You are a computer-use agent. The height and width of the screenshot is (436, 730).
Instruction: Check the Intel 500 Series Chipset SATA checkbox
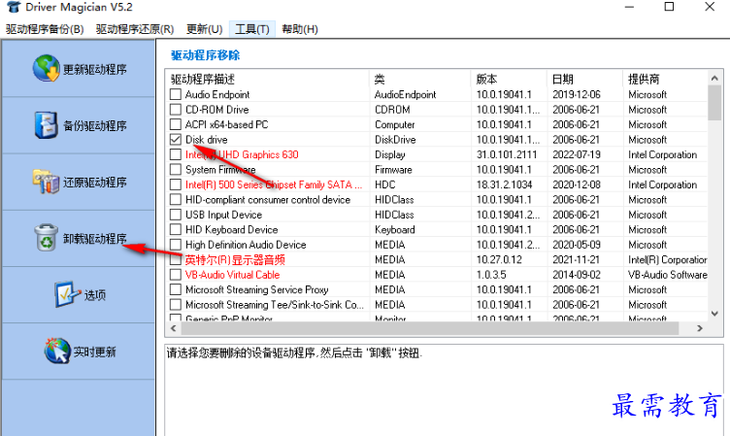176,184
